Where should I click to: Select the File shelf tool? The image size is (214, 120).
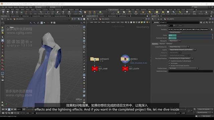coord(85,13)
